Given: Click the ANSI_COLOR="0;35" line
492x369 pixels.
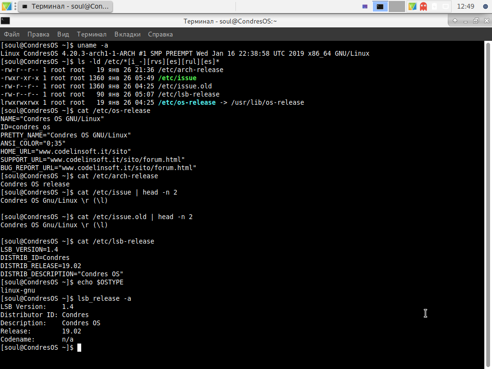Looking at the screenshot, I should (x=33, y=143).
